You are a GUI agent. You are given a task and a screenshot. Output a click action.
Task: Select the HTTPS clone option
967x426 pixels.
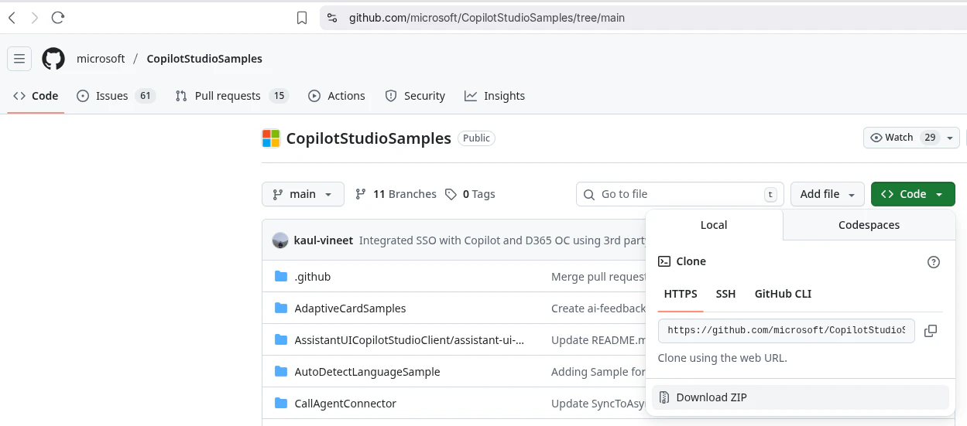pyautogui.click(x=681, y=294)
